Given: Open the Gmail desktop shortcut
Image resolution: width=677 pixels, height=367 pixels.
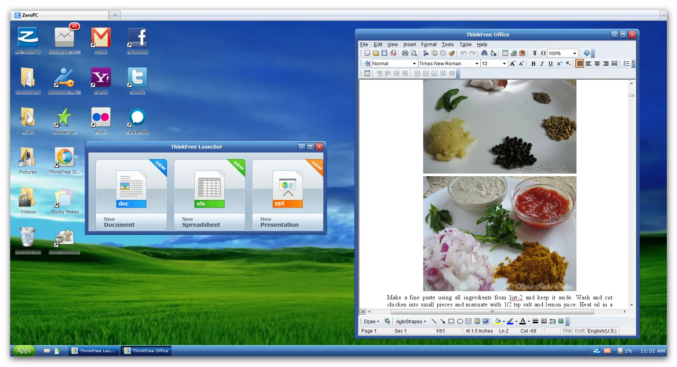Looking at the screenshot, I should (x=101, y=41).
